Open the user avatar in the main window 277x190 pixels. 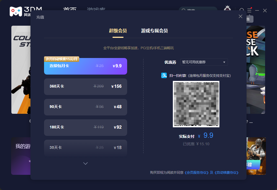coord(227,8)
